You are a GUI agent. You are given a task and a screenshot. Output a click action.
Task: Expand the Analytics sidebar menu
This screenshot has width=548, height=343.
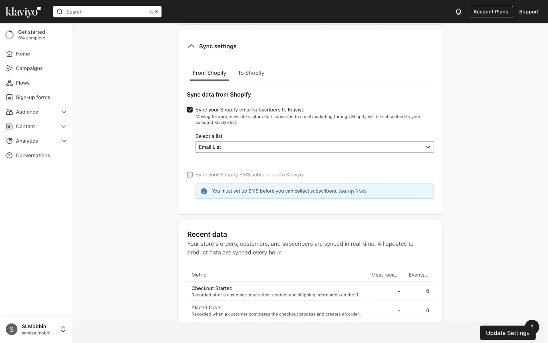[x=64, y=141]
